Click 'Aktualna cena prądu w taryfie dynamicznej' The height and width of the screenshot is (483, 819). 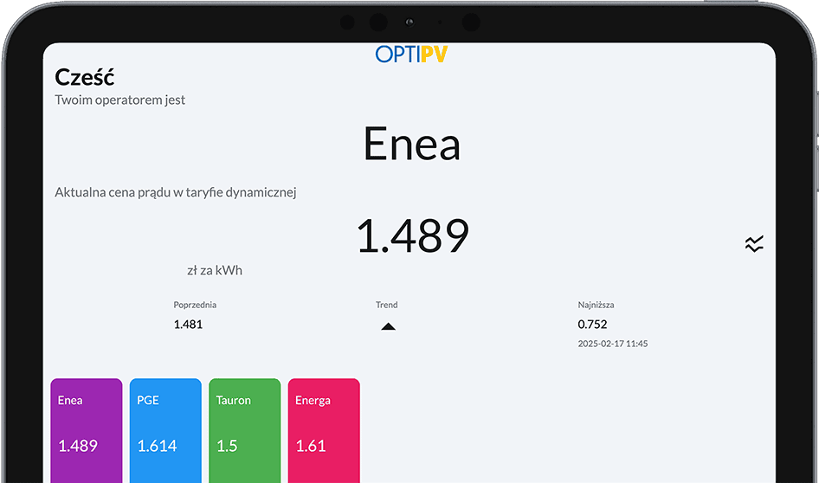(x=176, y=193)
